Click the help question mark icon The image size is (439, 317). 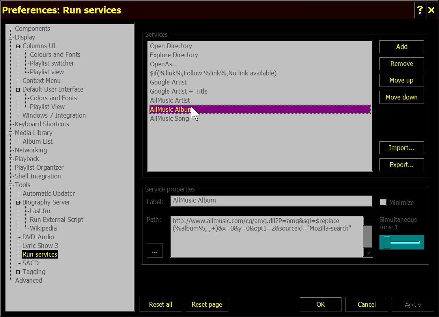(419, 10)
